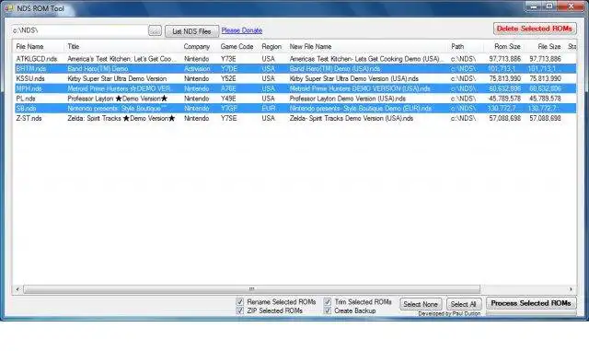Toggle Create Backup checkbox
The height and width of the screenshot is (351, 589).
click(x=328, y=310)
